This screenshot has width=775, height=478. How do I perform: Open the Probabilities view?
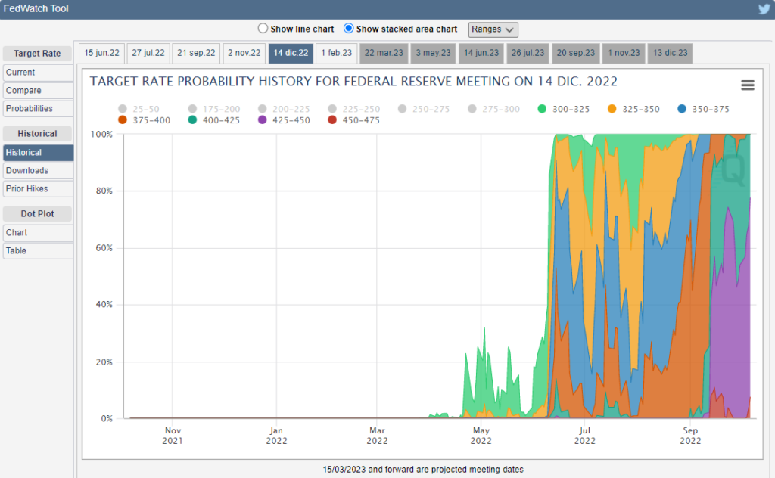38,109
